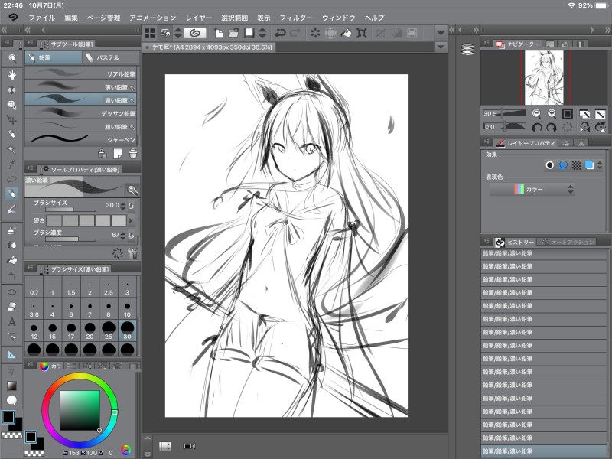Click the Open file folder icon
This screenshot has width=612, height=459.
(233, 33)
